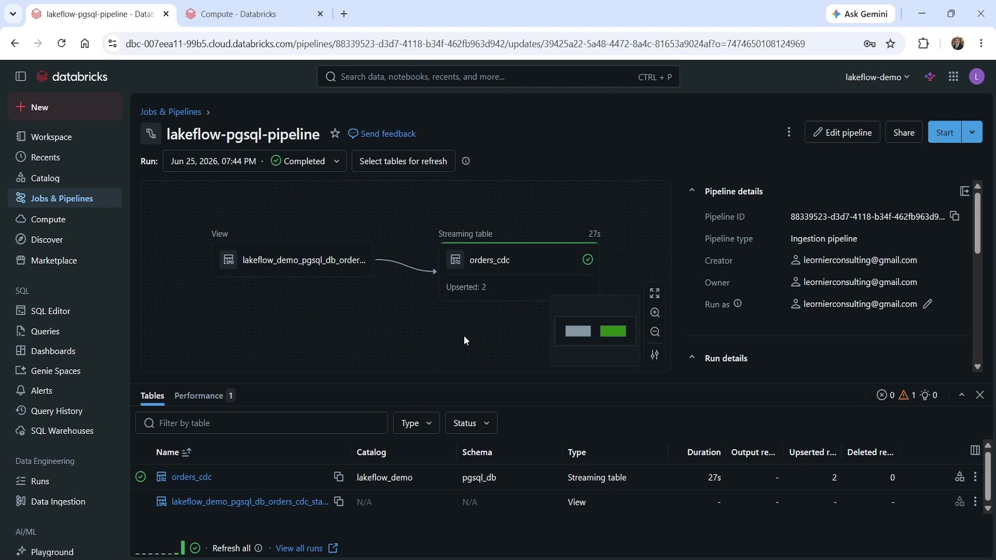The height and width of the screenshot is (560, 996).
Task: Open the view row actions menu
Action: coord(975,501)
